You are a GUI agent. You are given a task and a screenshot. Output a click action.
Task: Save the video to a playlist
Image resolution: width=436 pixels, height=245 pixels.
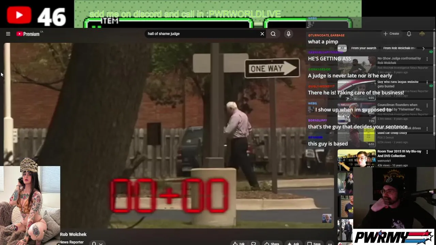point(314,243)
